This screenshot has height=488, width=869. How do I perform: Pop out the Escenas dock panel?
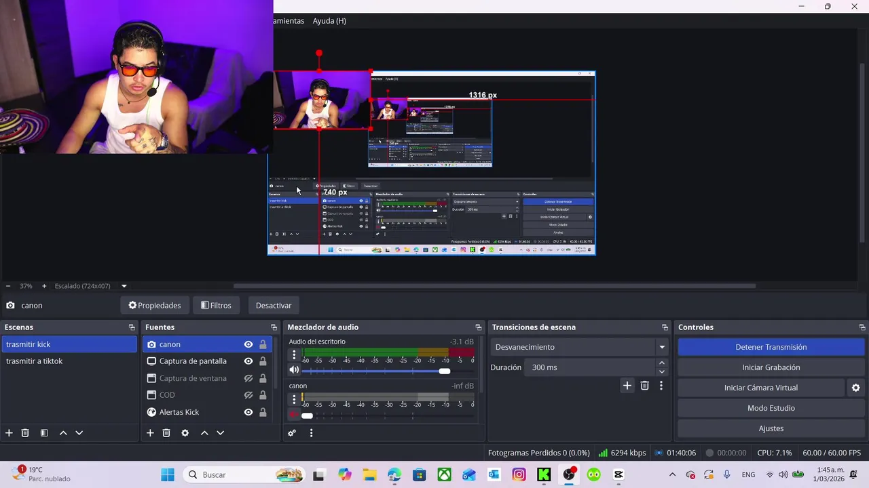[x=132, y=327]
